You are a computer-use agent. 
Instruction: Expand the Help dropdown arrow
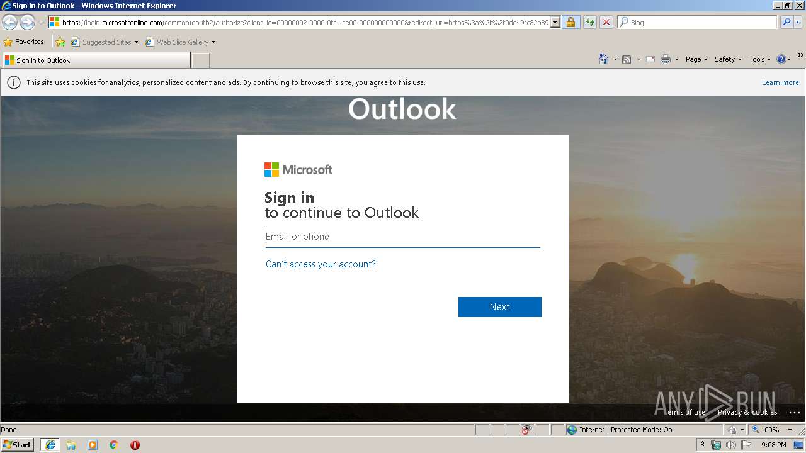[x=790, y=60]
